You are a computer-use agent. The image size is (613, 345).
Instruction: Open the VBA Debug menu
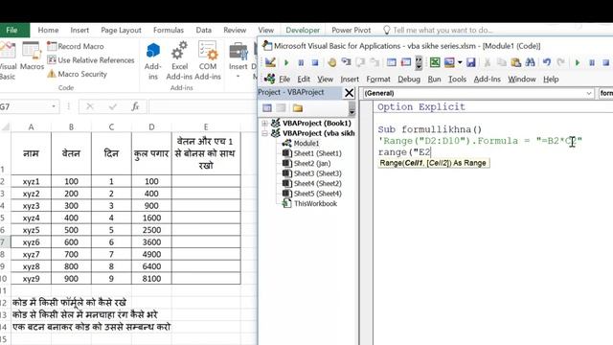409,80
